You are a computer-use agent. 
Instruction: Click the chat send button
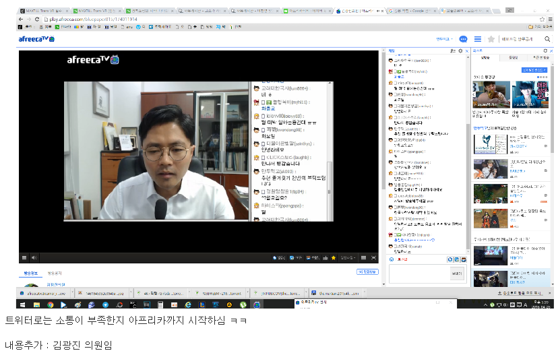(x=457, y=273)
